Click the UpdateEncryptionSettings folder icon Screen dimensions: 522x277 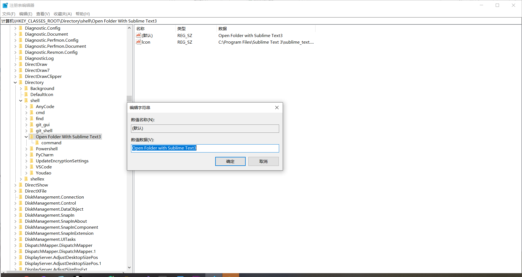[x=32, y=161]
